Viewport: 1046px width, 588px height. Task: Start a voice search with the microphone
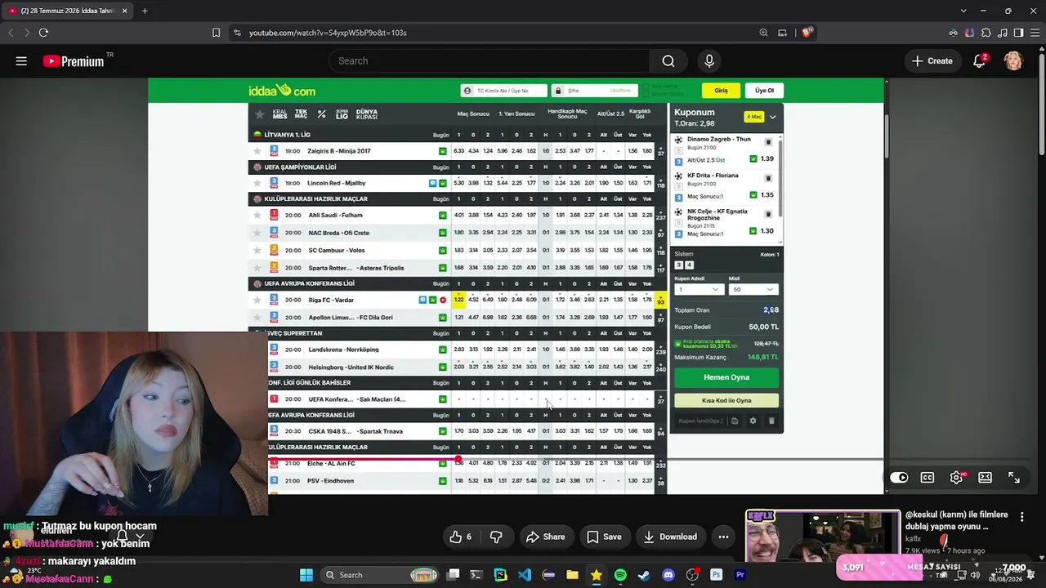[709, 61]
